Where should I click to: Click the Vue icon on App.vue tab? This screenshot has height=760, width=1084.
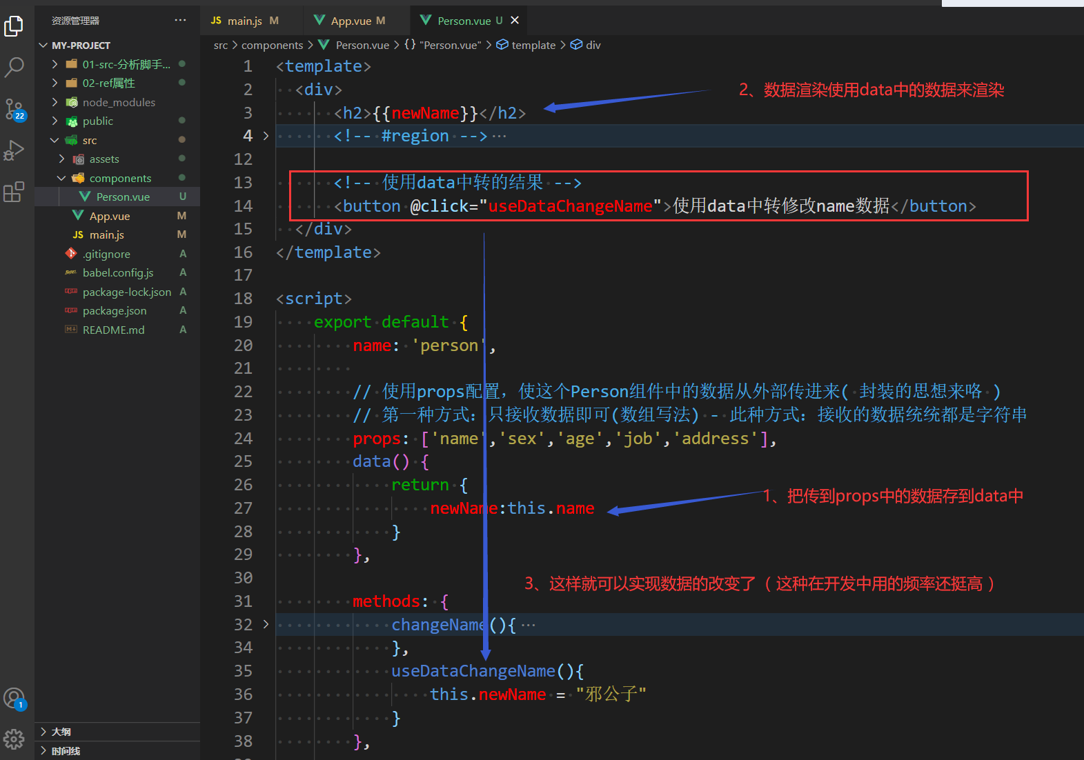(319, 20)
